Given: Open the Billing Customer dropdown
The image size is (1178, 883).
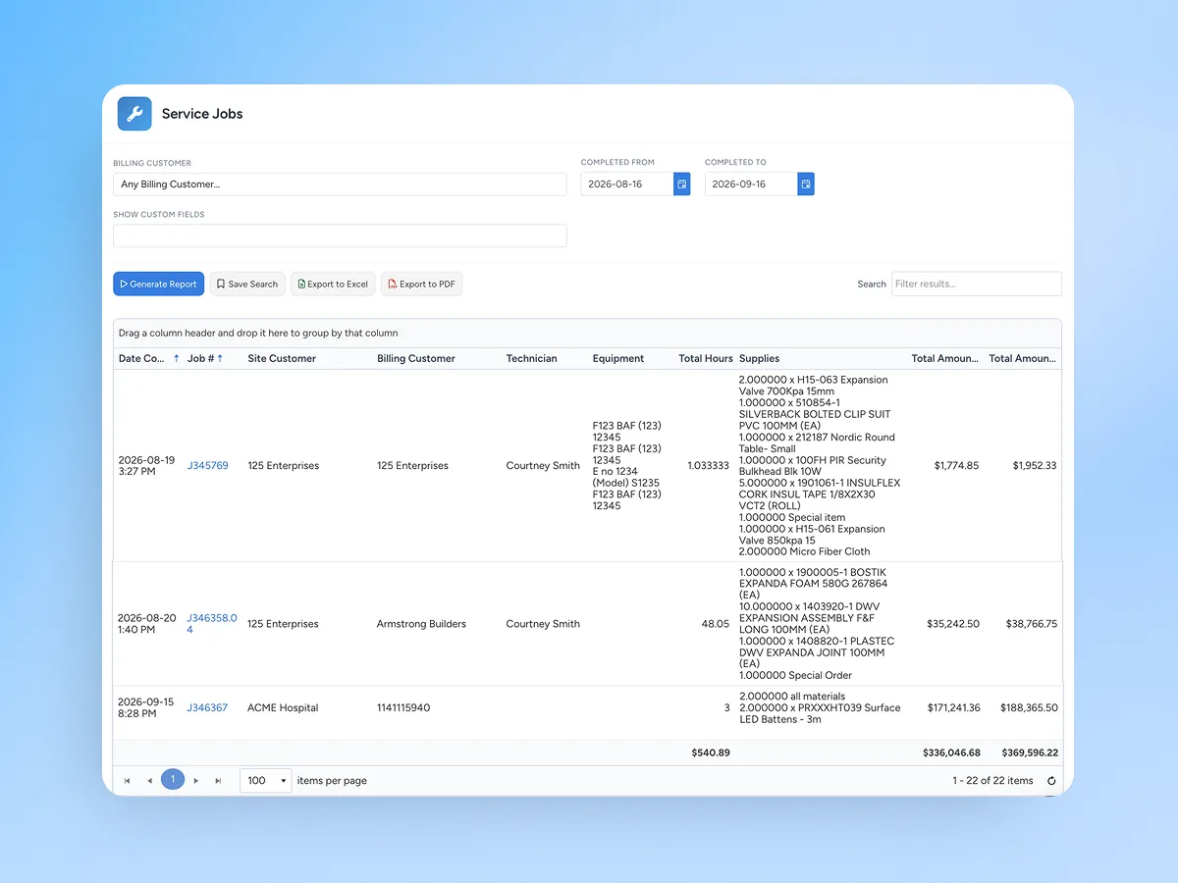Looking at the screenshot, I should [340, 184].
